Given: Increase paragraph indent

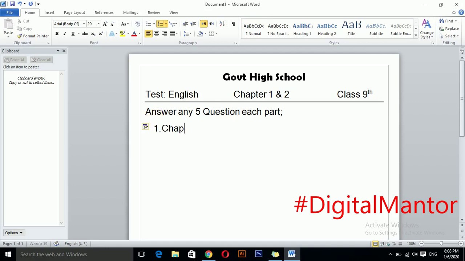Looking at the screenshot, I should tap(193, 24).
